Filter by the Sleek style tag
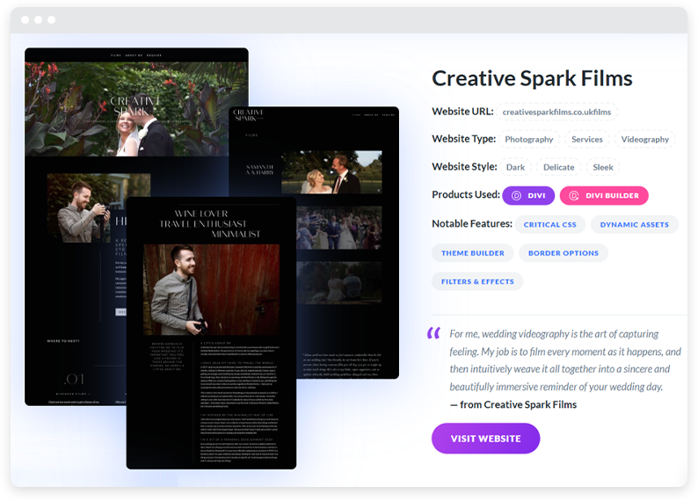 [x=603, y=167]
